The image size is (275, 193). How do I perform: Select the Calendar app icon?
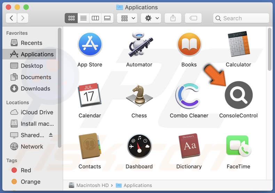coord(89,95)
